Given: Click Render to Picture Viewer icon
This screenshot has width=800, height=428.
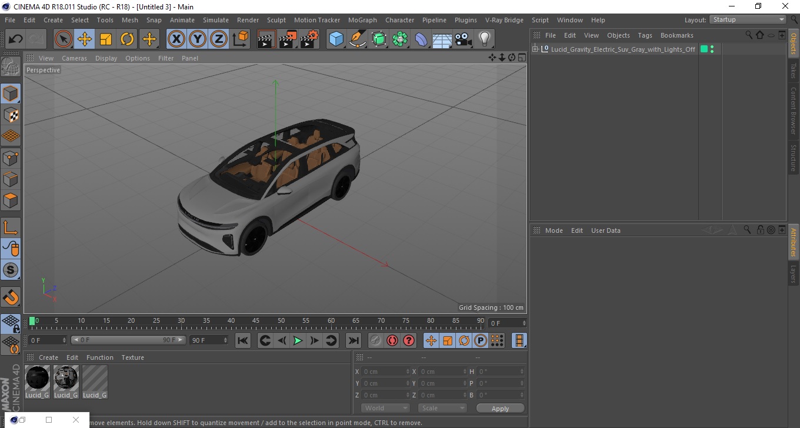Looking at the screenshot, I should click(x=288, y=39).
